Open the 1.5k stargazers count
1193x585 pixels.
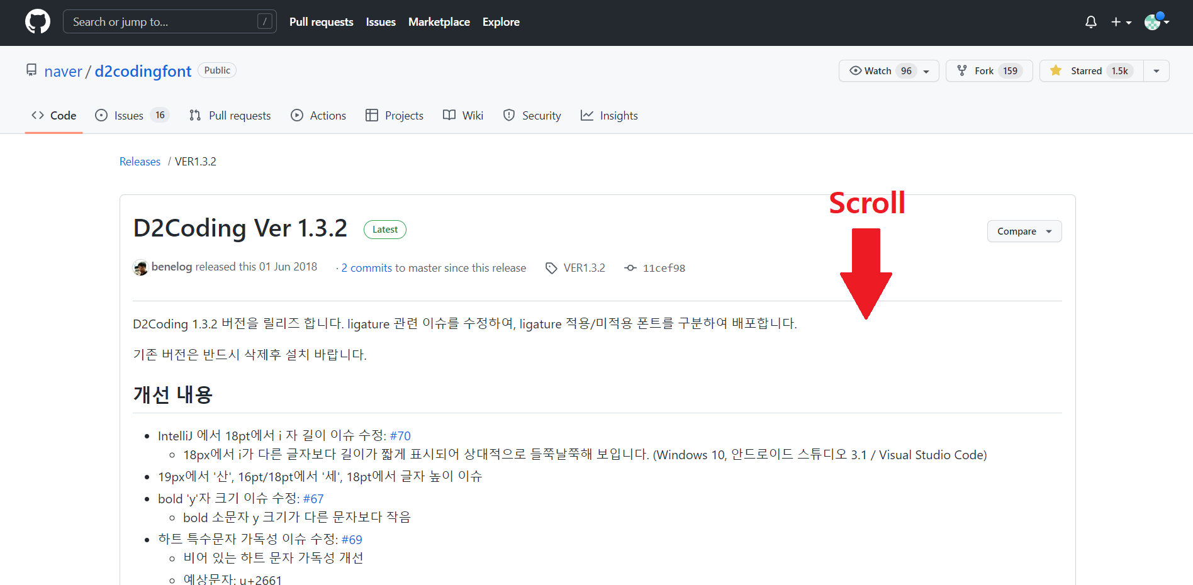(x=1119, y=70)
